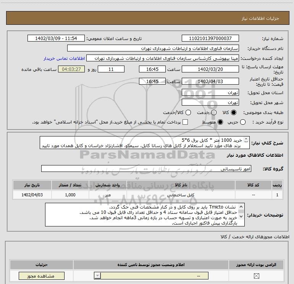Click header الزامی بودن ارائه مجوز
The image size is (294, 284).
[256, 265]
